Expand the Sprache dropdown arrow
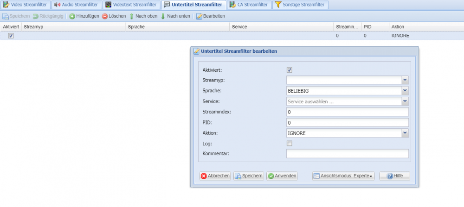This screenshot has width=464, height=207. [405, 91]
